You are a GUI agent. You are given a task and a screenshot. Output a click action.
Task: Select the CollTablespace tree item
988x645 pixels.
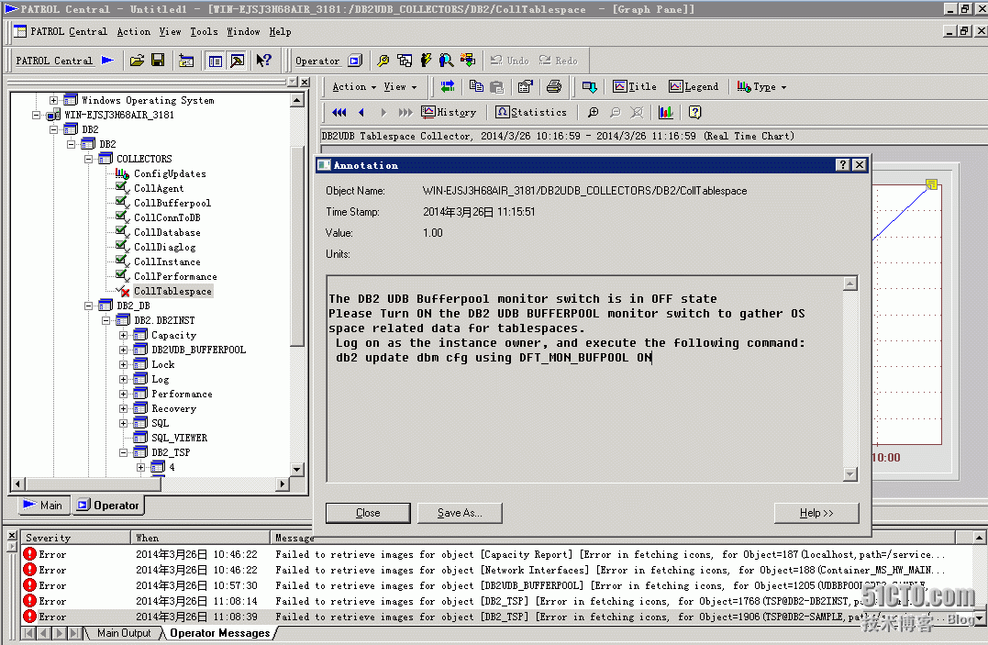tap(172, 291)
